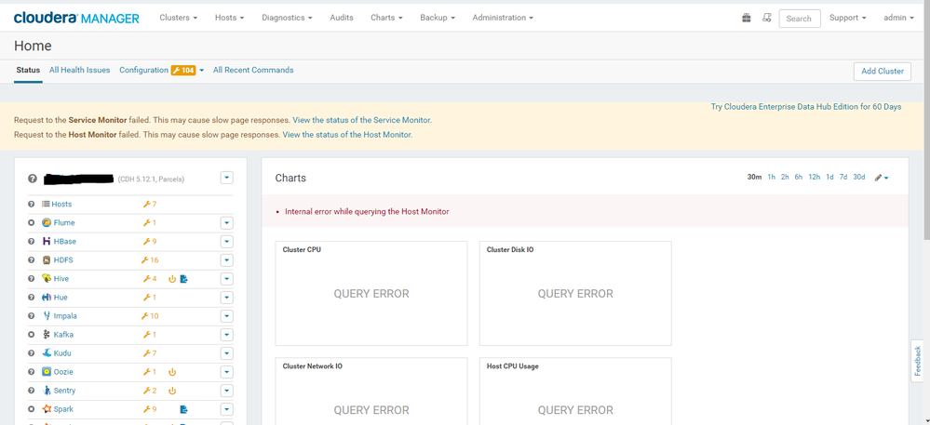Open running commands scroll icon
The image size is (930, 425).
[x=766, y=18]
